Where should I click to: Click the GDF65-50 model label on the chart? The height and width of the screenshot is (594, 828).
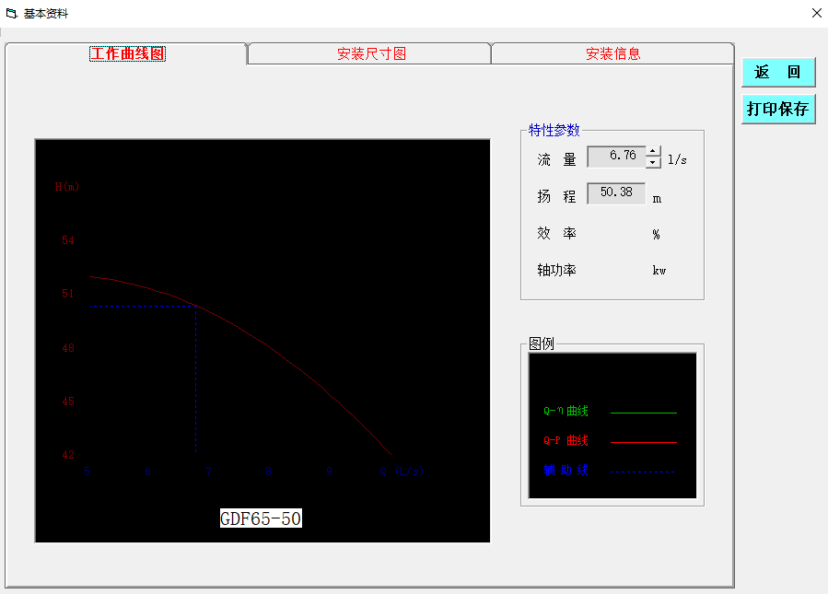coord(261,518)
